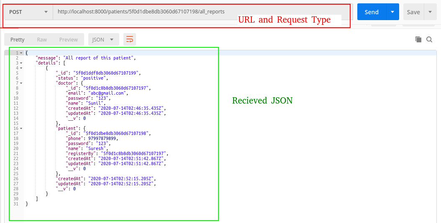Open the Send button dropdown arrow
The height and width of the screenshot is (223, 441).
392,12
